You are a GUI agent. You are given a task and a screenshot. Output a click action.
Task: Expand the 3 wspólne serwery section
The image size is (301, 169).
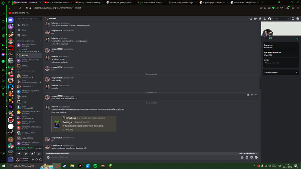281,72
